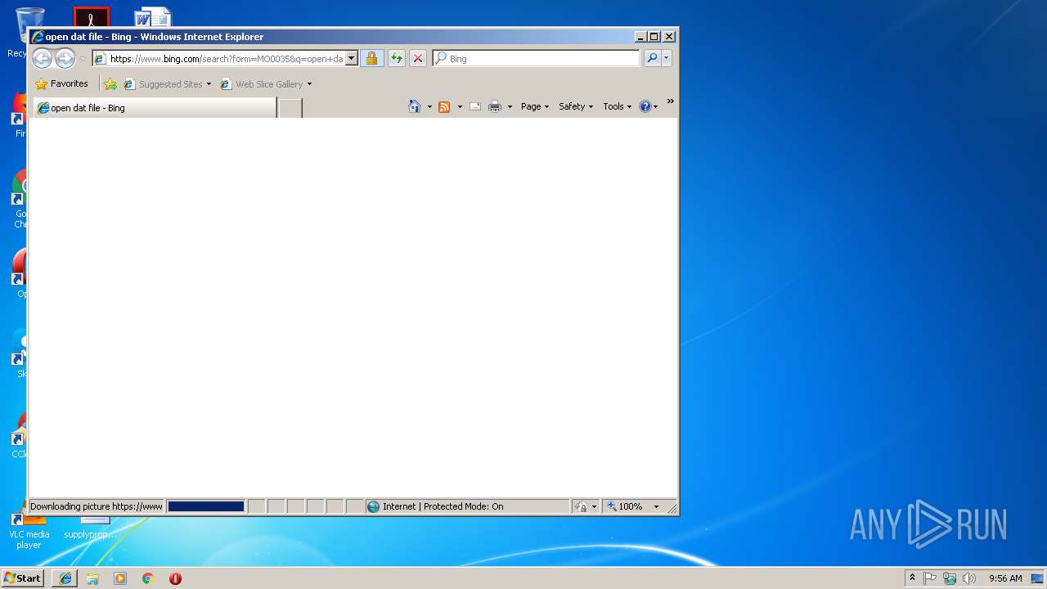Click the Internet Explorer title bar icon
Screen dimensions: 1047x589
(38, 37)
